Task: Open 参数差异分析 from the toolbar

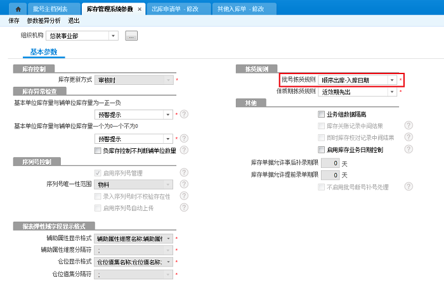Action: (x=44, y=21)
